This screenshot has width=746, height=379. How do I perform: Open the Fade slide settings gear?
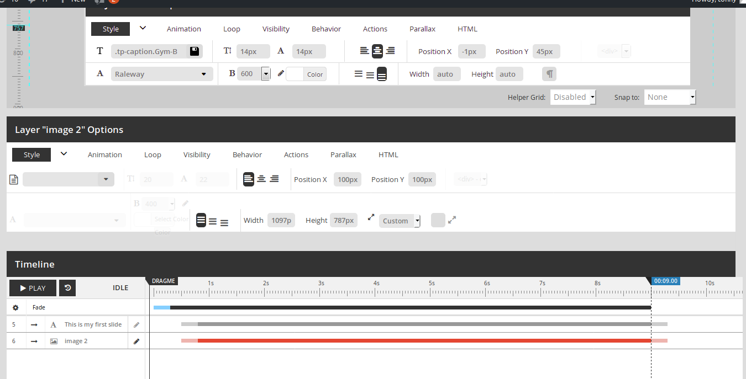15,307
